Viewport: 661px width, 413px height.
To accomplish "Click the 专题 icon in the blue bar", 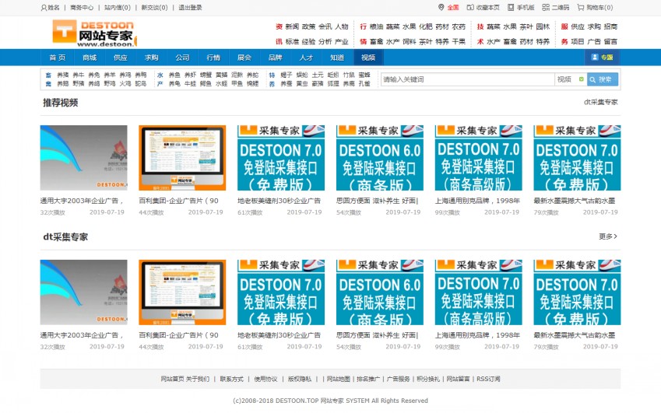I will pyautogui.click(x=595, y=57).
